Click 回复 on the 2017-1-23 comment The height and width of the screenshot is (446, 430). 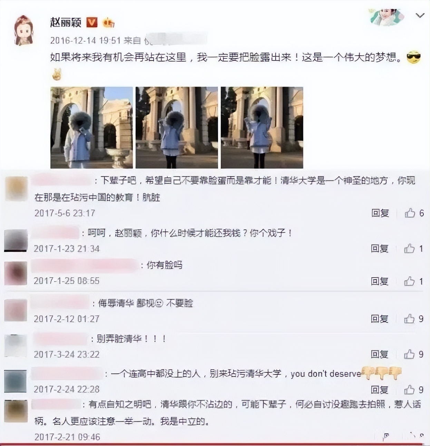click(x=380, y=248)
